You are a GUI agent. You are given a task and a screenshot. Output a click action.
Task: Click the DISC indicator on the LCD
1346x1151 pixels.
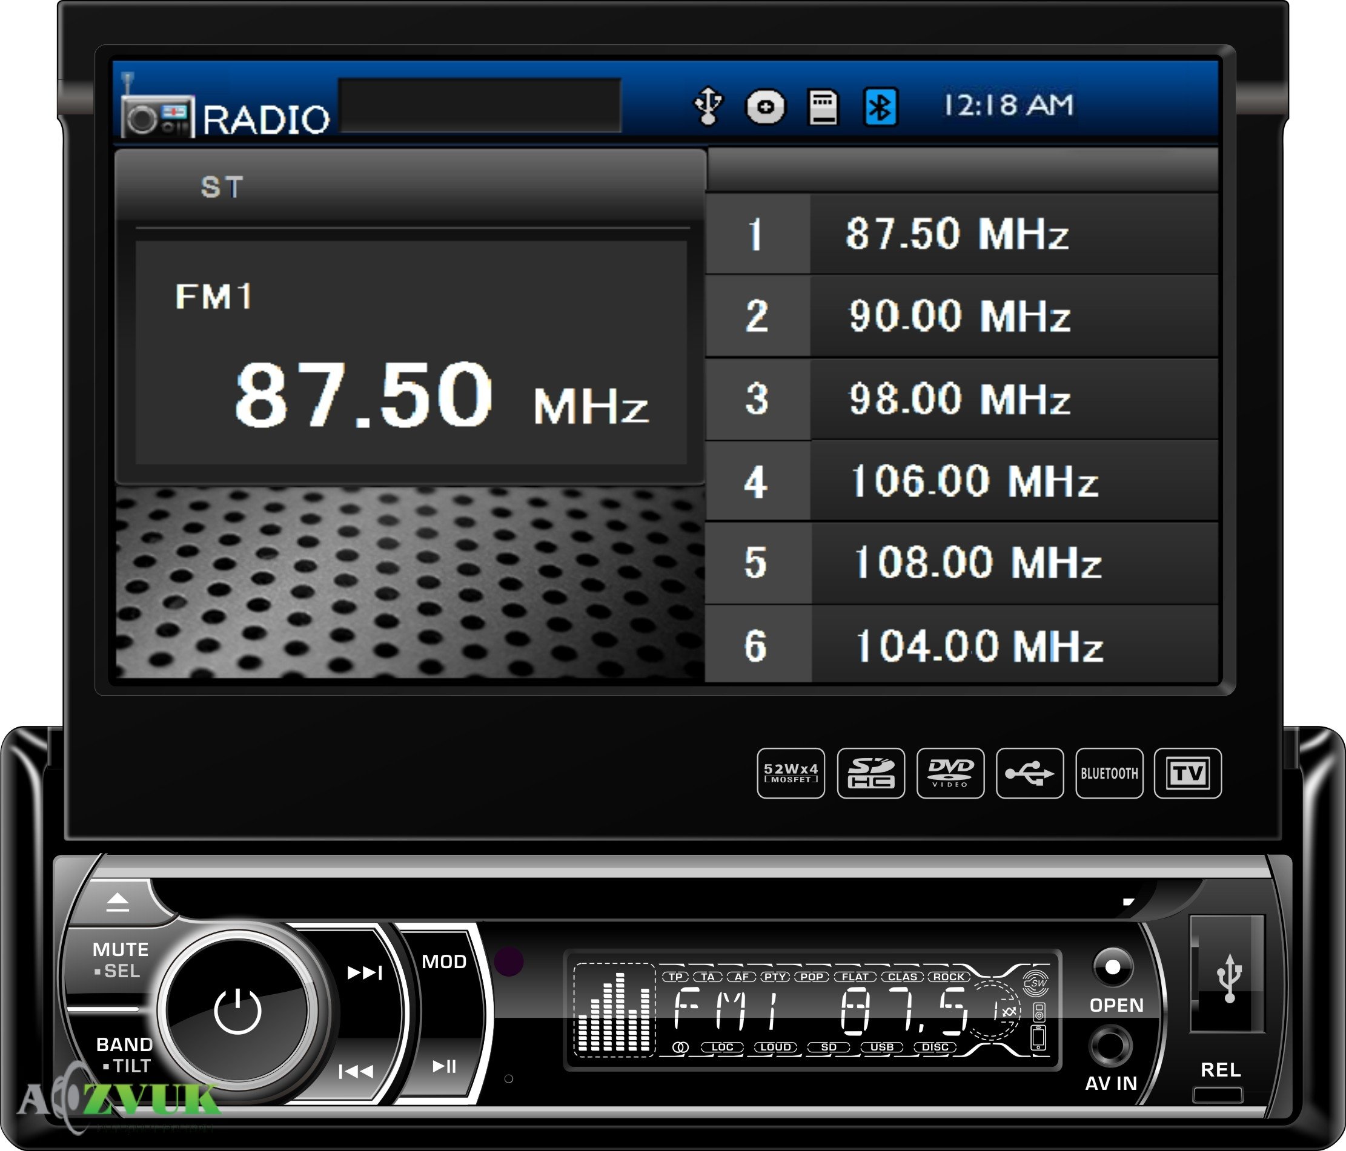(935, 1047)
